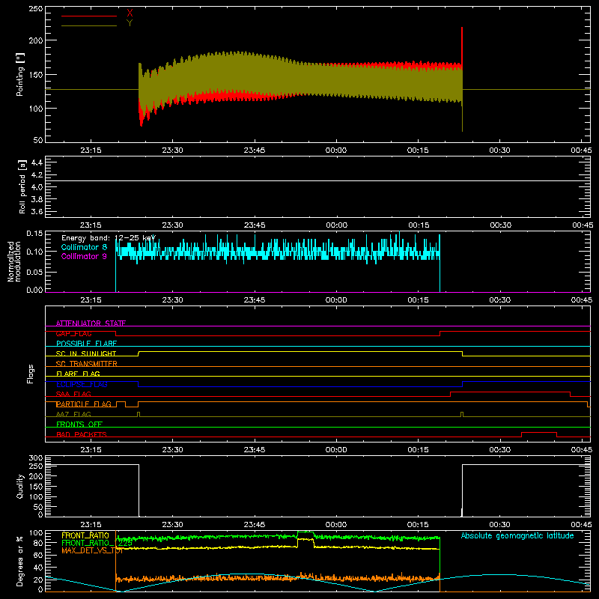Image resolution: width=599 pixels, height=599 pixels.
Task: Click the SC_TRANSMITTER flag label
Action: [87, 363]
